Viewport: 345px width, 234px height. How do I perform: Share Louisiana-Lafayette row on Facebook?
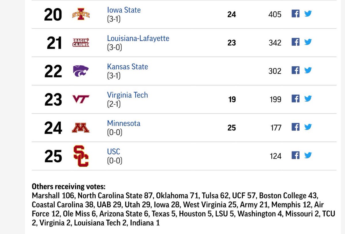point(296,42)
